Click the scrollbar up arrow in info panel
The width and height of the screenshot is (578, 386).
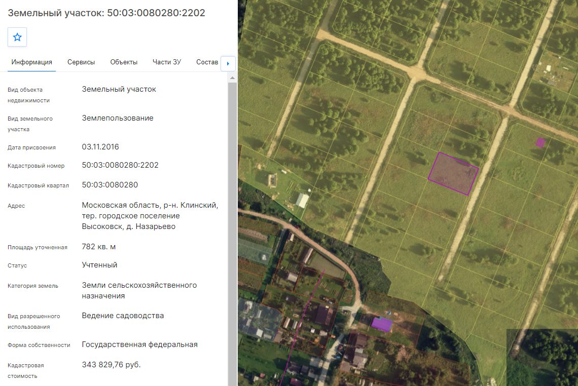232,78
